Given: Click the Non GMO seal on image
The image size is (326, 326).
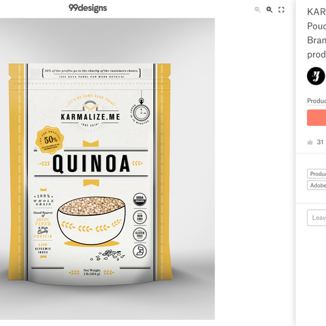Looking at the screenshot, I should 140,217.
